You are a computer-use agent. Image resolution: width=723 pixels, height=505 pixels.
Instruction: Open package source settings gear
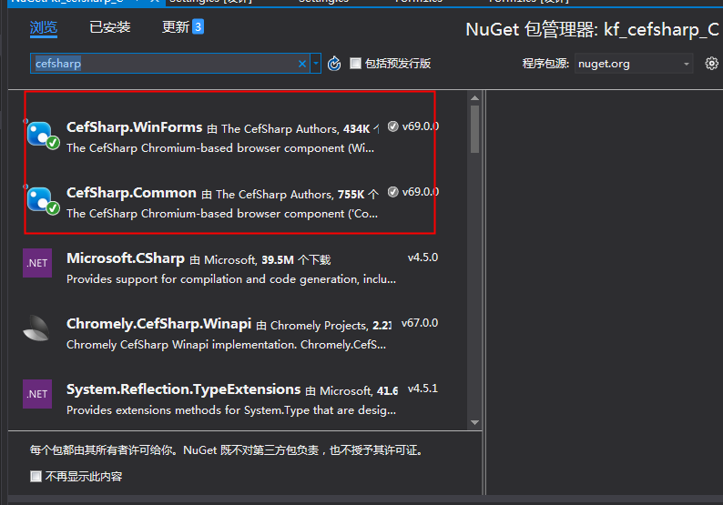point(711,64)
